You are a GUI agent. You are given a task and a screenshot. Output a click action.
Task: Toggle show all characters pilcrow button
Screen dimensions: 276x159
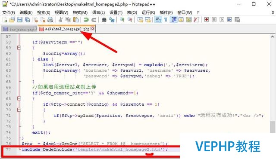166,20
